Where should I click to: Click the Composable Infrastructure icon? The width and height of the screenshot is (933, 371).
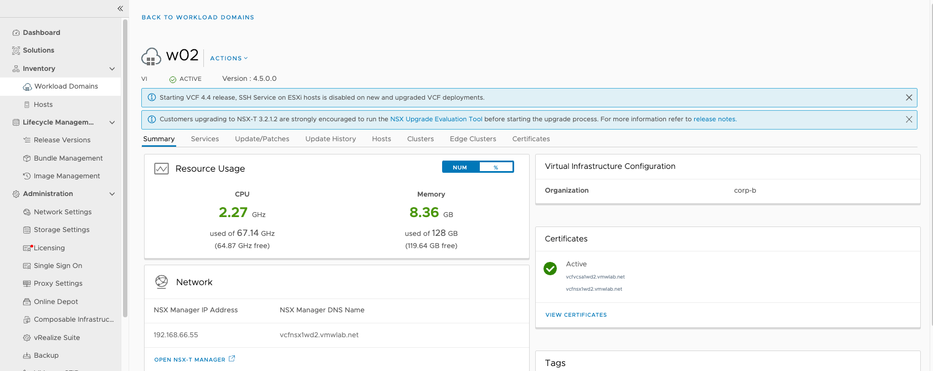pos(27,320)
